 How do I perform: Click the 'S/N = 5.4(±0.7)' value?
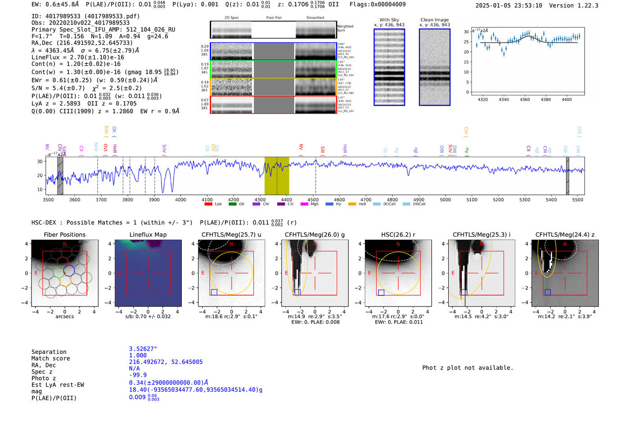point(58,88)
